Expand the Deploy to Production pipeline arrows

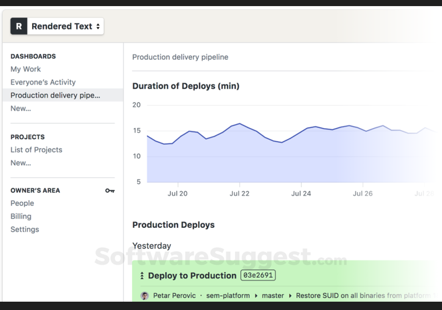point(142,276)
